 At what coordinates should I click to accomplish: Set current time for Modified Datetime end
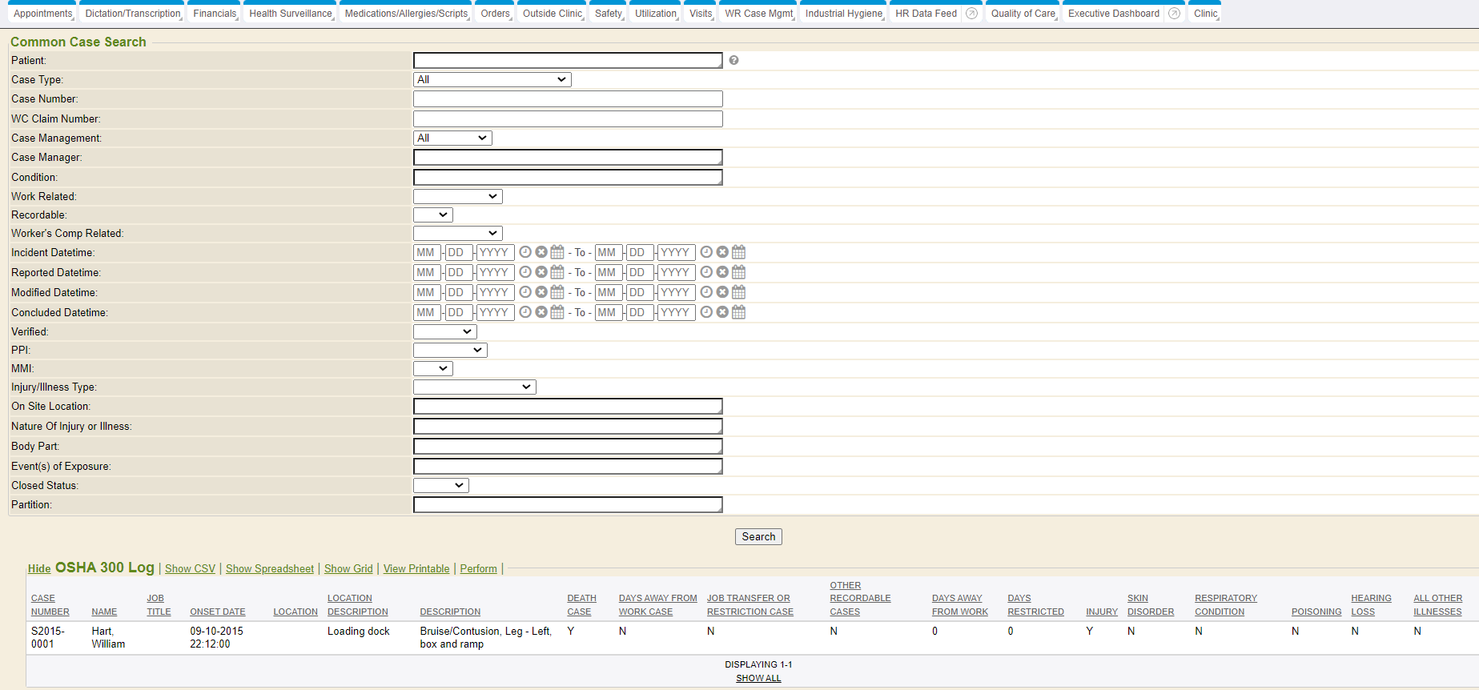706,292
